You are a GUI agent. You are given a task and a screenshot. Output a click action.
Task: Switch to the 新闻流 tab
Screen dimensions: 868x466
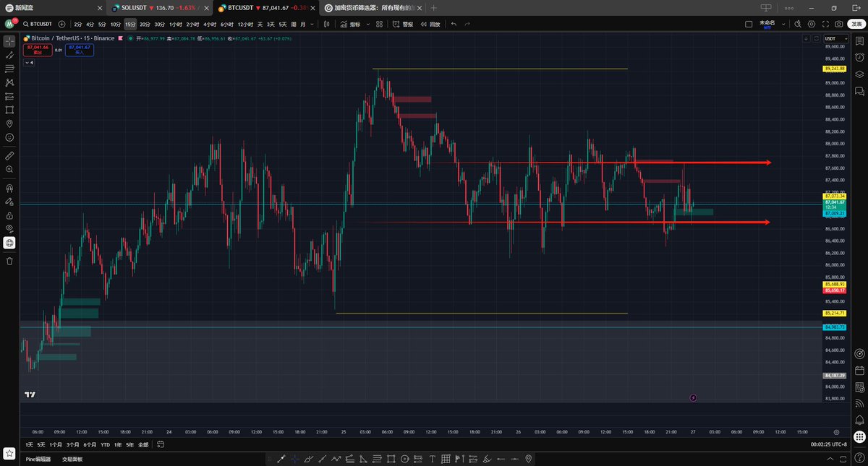point(53,7)
